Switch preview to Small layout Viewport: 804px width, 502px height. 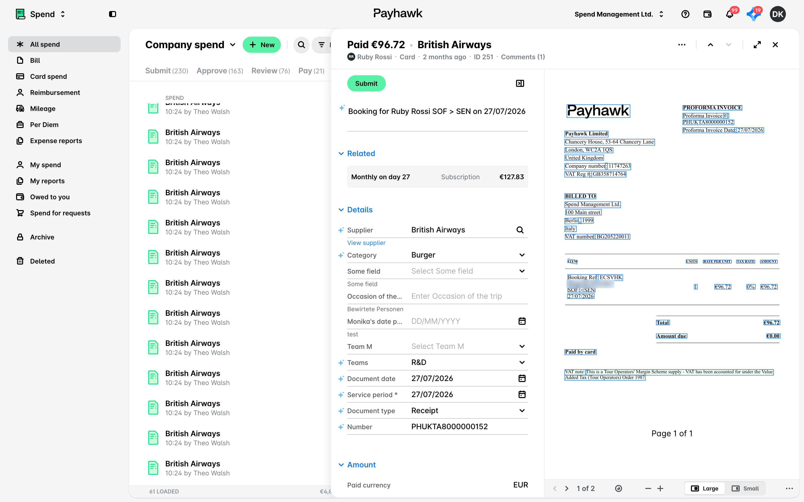(x=745, y=488)
